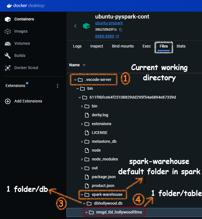Click the metastore_db folder icon
This screenshot has width=202, height=219.
[87, 142]
